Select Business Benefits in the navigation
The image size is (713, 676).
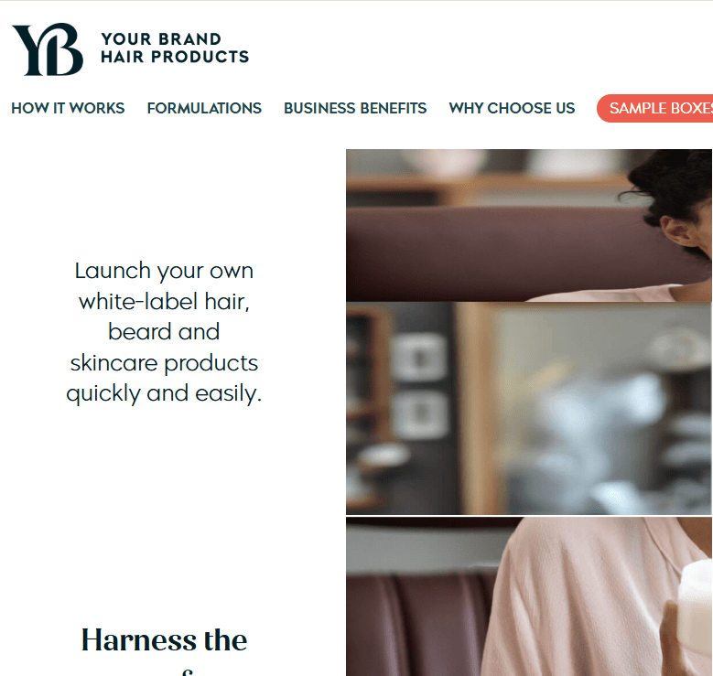[x=355, y=108]
